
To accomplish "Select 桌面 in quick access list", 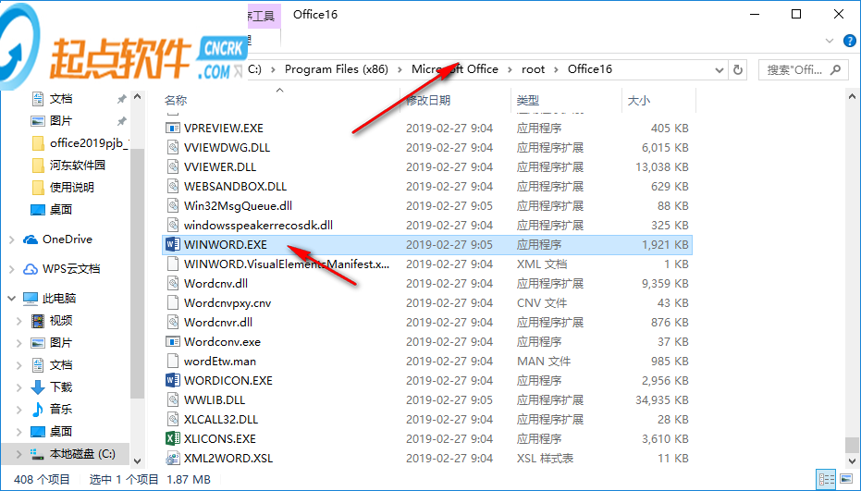I will point(61,209).
